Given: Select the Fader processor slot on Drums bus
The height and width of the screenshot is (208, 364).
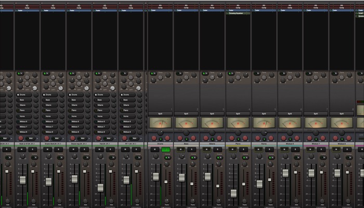Looking at the screenshot, I should [x=160, y=10].
